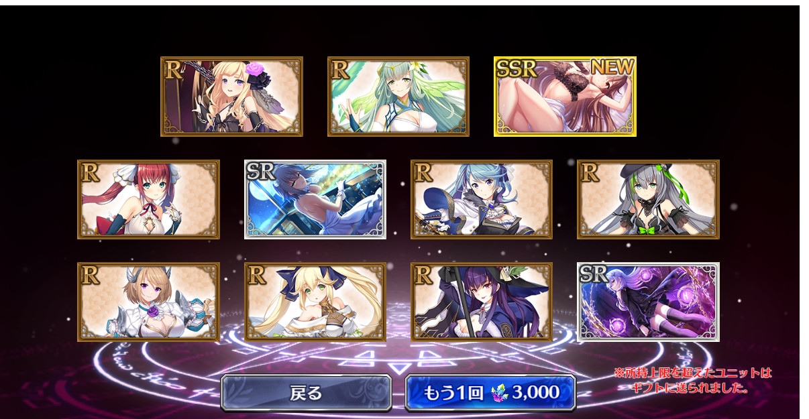Click the crystal gem icon on summon button

coord(499,393)
